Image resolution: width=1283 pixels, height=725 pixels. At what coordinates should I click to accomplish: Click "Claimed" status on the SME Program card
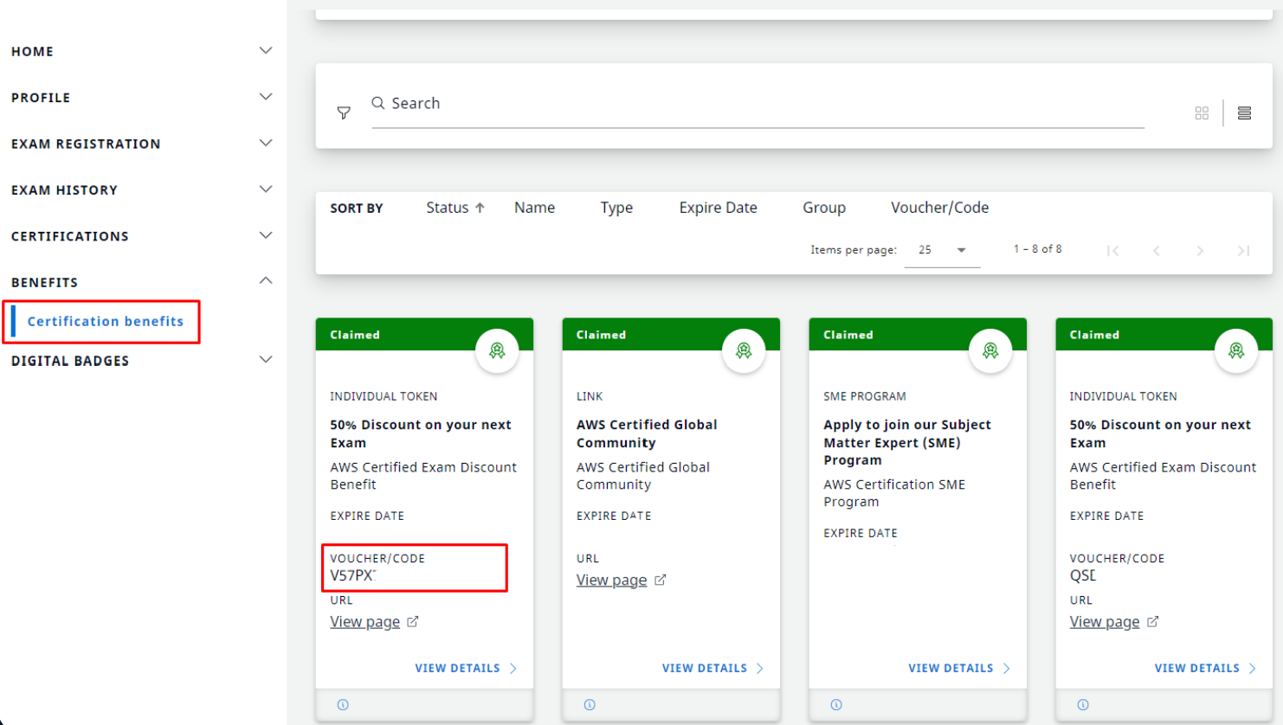tap(848, 335)
